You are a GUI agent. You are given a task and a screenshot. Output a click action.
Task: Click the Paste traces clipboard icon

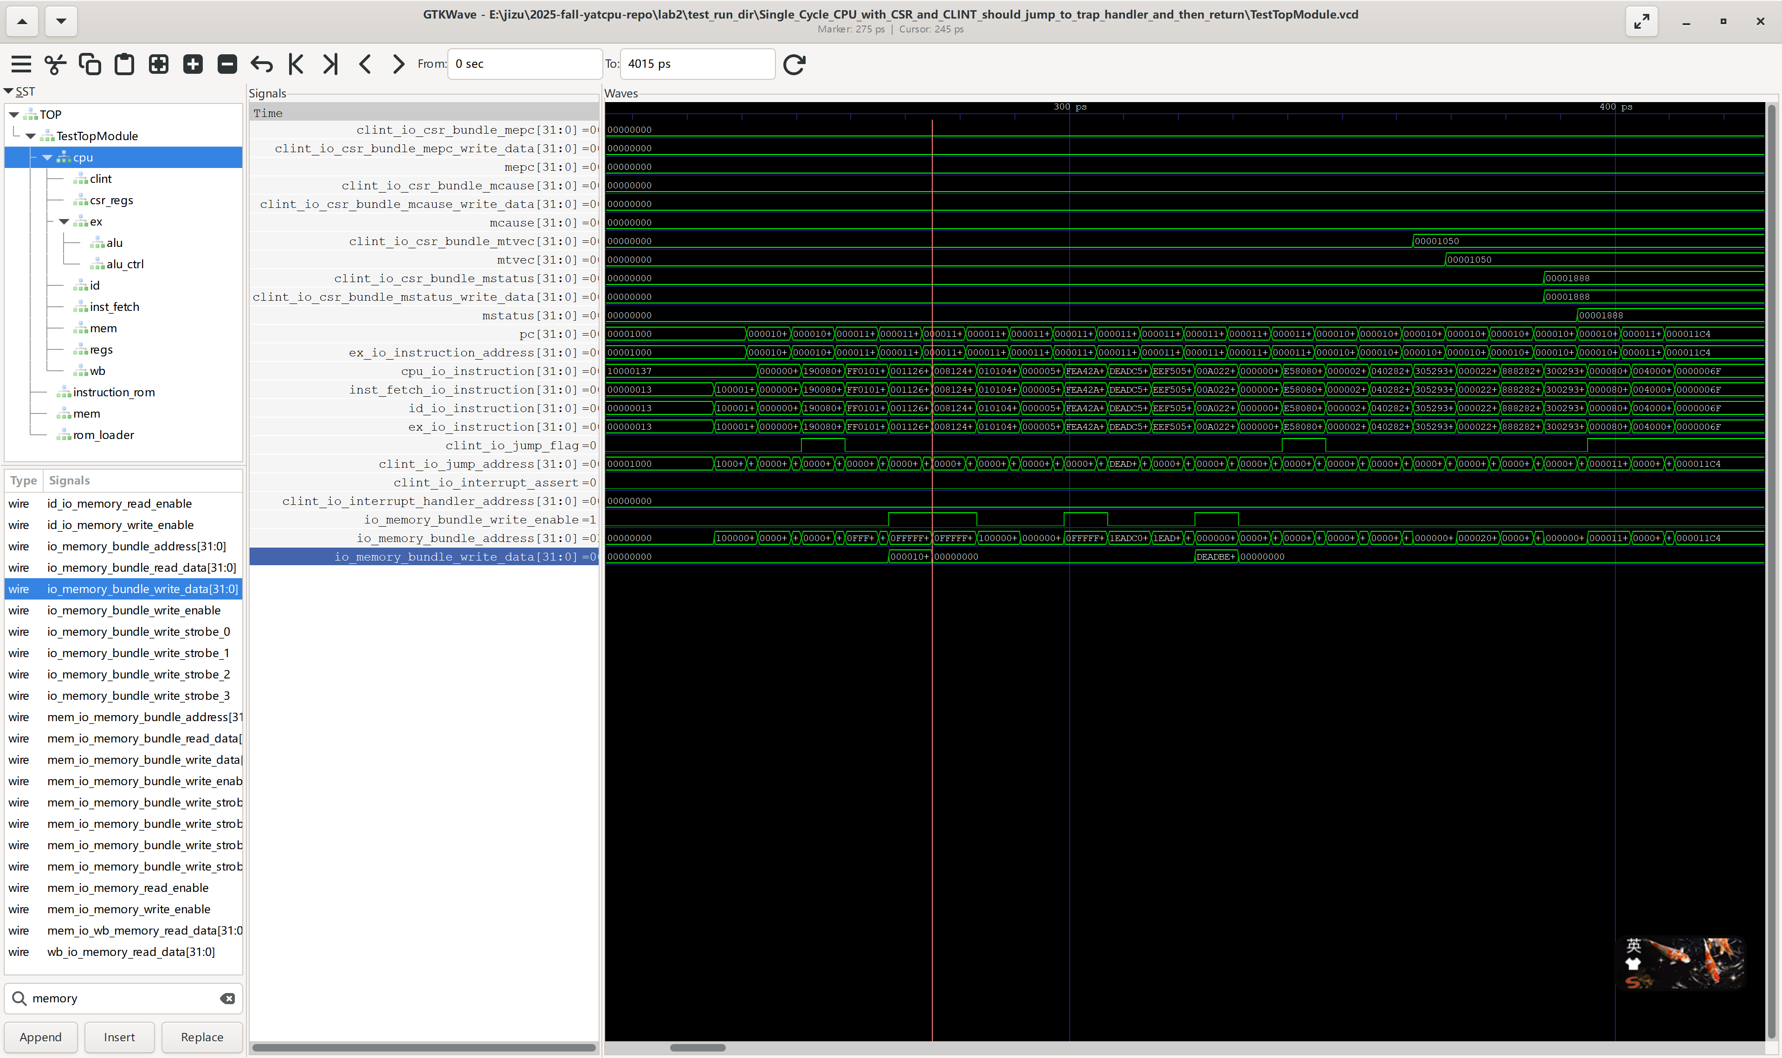[x=124, y=64]
